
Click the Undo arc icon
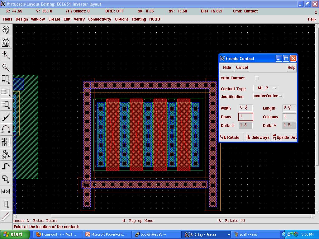[x=6, y=129]
